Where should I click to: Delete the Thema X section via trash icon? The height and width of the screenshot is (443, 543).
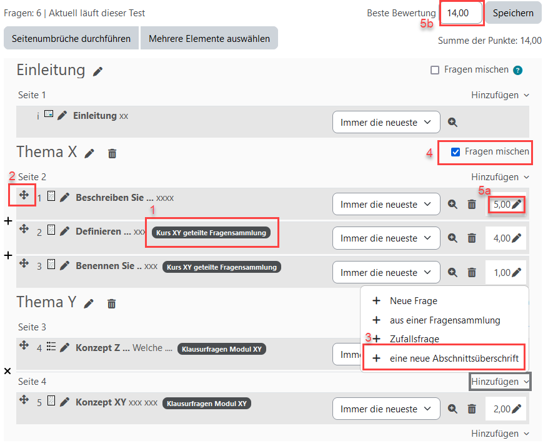pyautogui.click(x=112, y=153)
